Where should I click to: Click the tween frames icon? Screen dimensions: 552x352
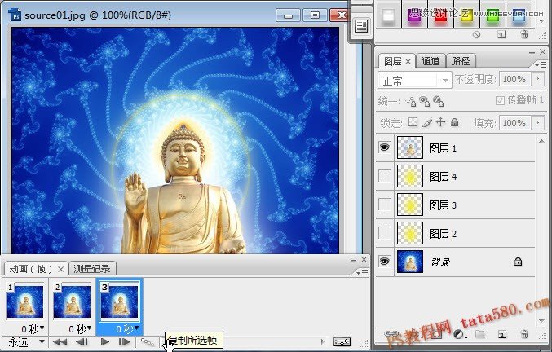148,341
